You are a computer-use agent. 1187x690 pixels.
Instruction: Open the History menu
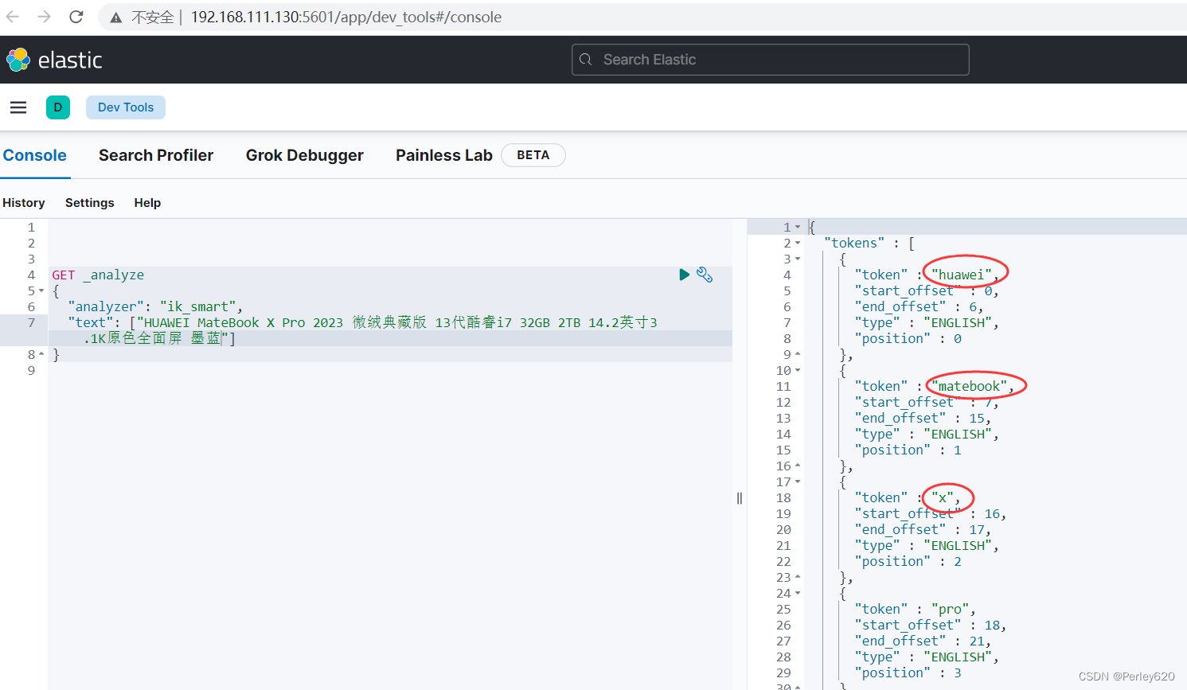point(24,203)
